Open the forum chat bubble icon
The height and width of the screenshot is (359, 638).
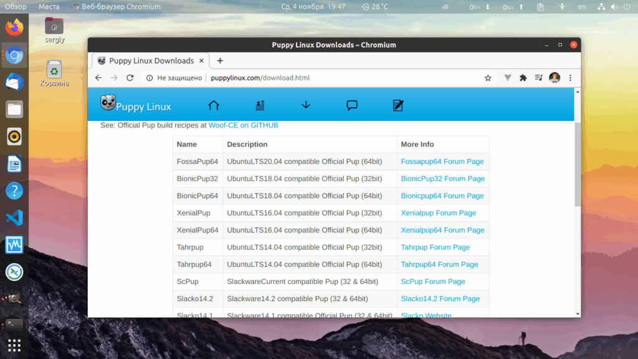click(x=352, y=105)
